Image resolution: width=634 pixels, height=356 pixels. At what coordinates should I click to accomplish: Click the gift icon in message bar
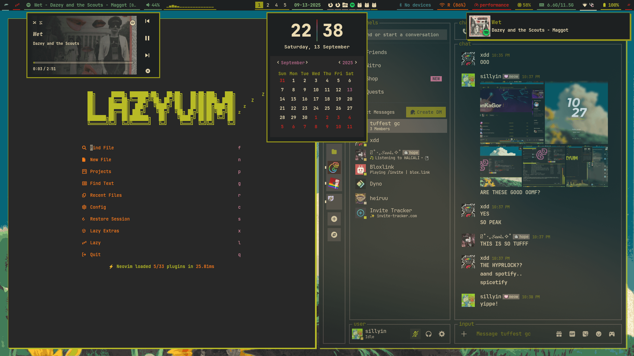point(559,334)
